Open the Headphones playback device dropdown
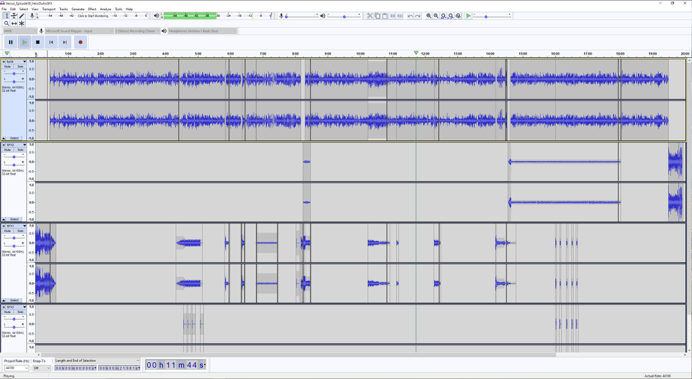 [x=202, y=31]
